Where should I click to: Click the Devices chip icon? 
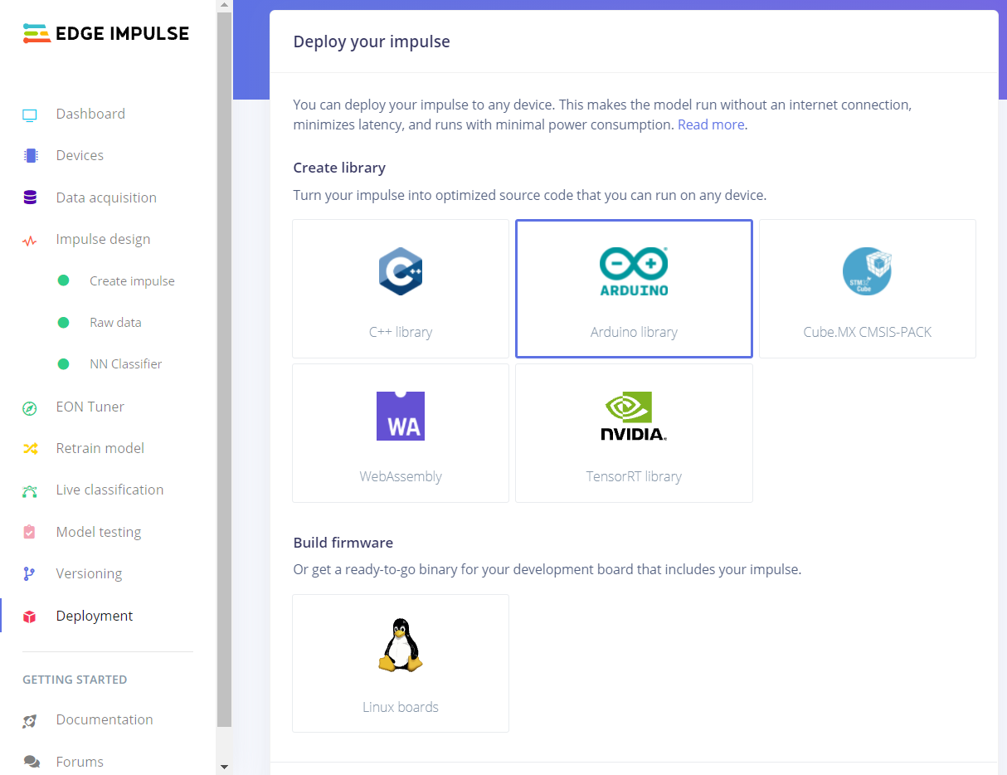31,155
